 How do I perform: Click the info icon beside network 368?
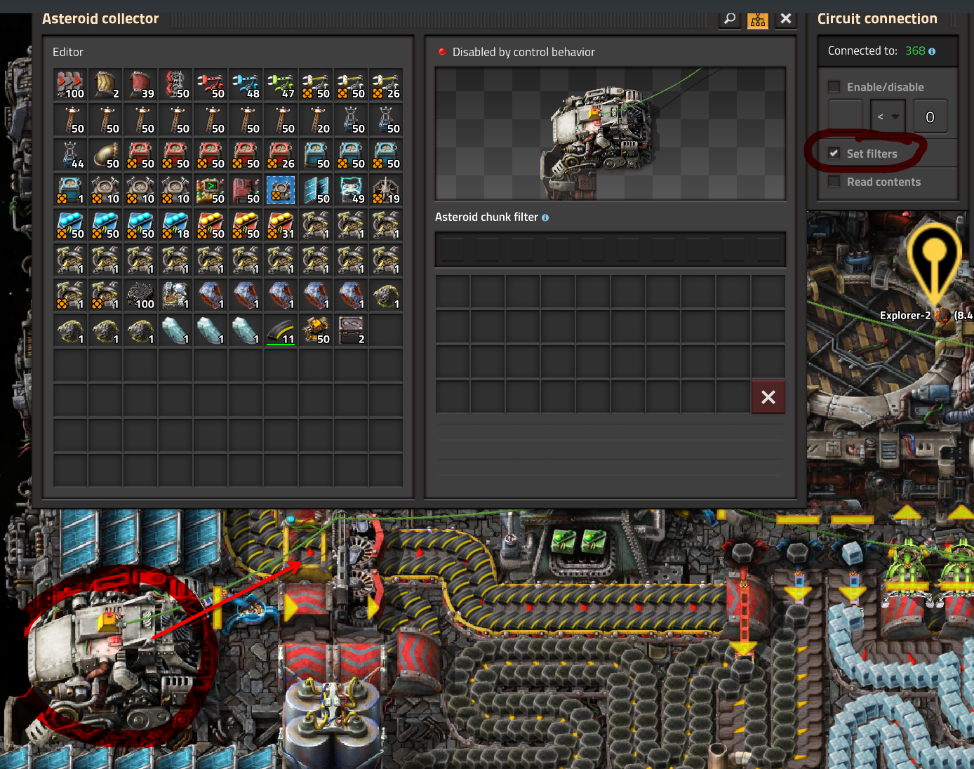pos(932,51)
